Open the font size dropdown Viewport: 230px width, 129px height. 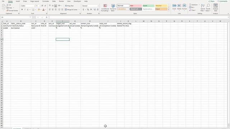pyautogui.click(x=40, y=6)
